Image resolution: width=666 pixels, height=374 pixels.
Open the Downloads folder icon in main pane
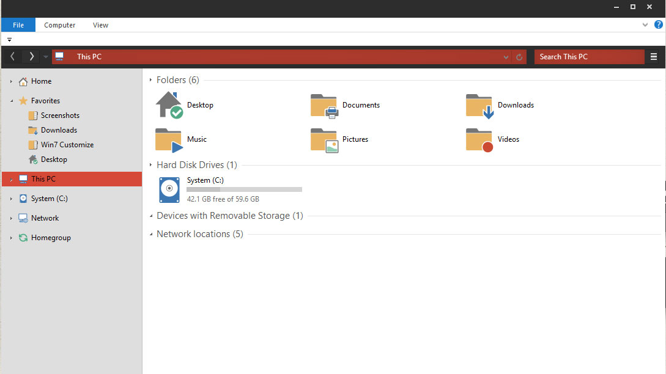click(x=479, y=106)
